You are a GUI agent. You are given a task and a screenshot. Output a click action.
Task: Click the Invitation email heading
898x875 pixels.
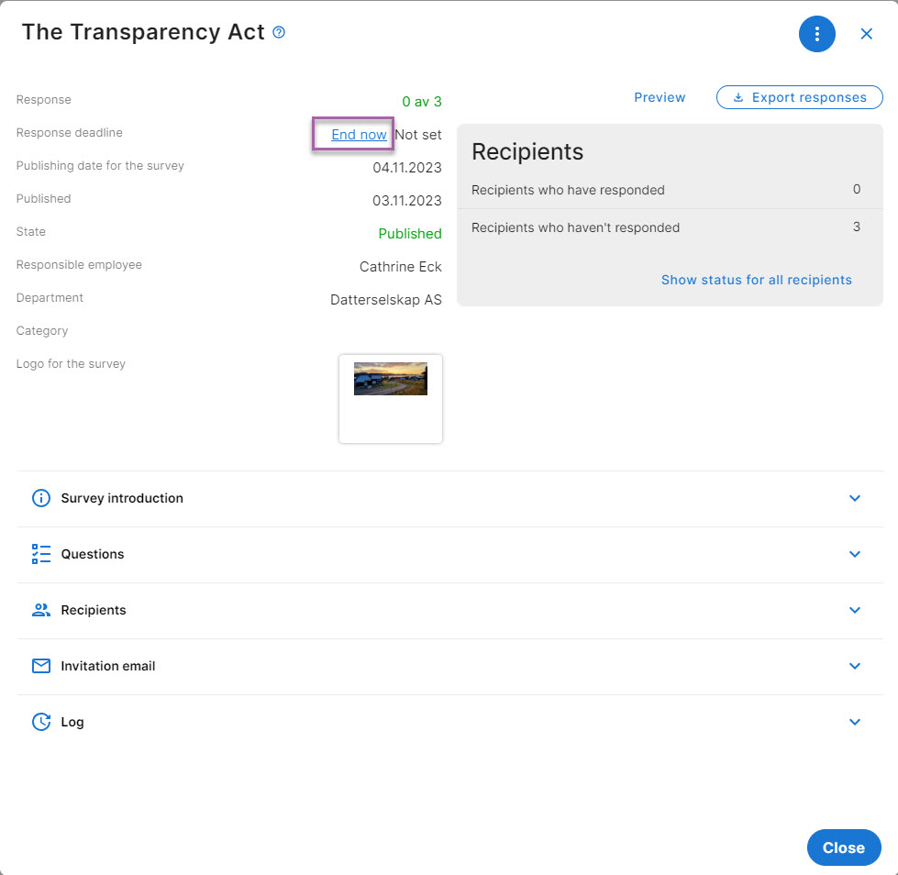pyautogui.click(x=107, y=666)
